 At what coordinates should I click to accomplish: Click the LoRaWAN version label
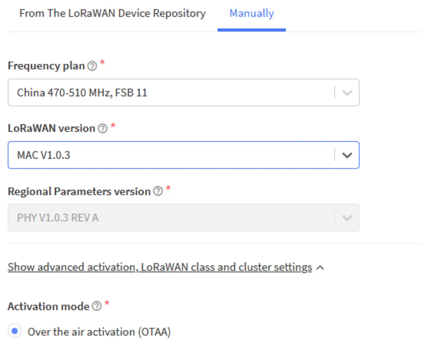[x=51, y=128]
